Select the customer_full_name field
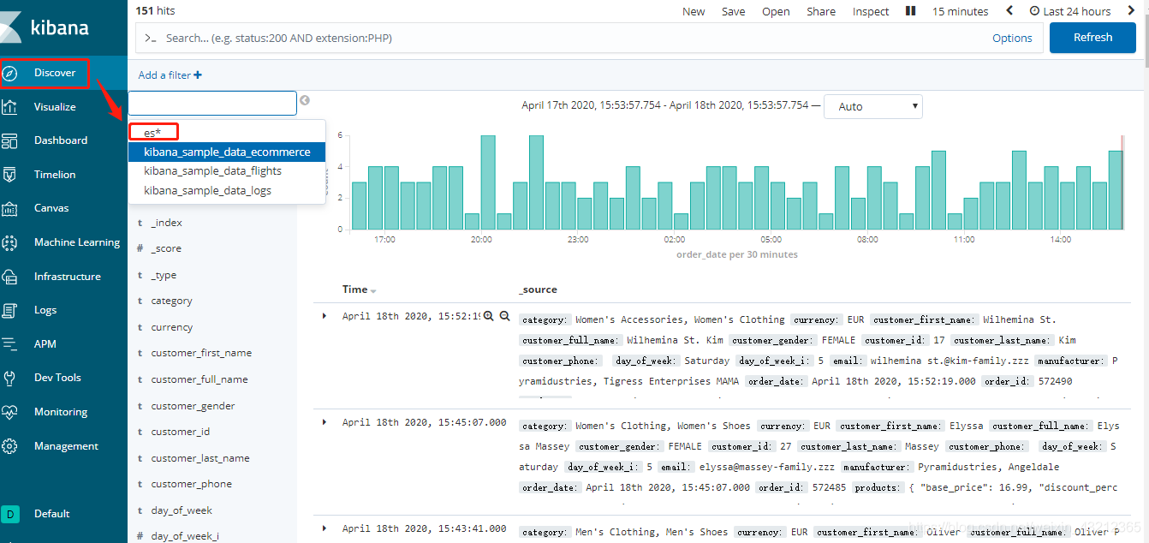This screenshot has height=543, width=1149. pyautogui.click(x=199, y=379)
